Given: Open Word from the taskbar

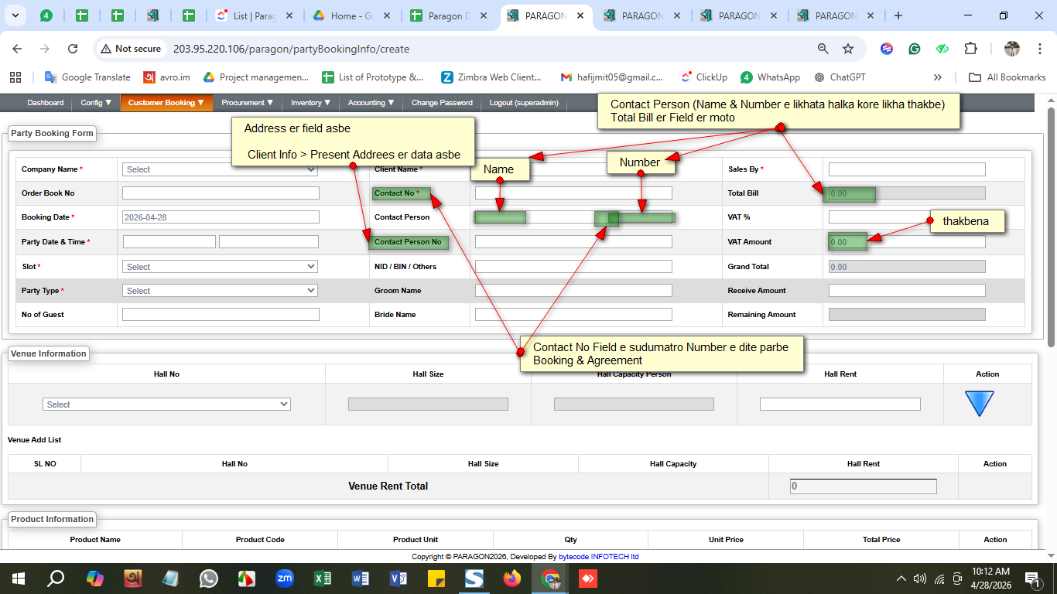Looking at the screenshot, I should coord(361,579).
